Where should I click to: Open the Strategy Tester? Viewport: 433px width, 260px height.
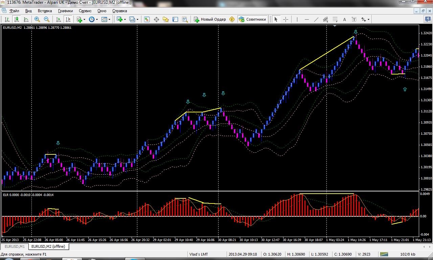click(185, 19)
